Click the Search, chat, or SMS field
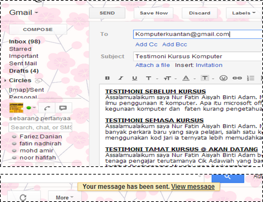 tap(40, 127)
